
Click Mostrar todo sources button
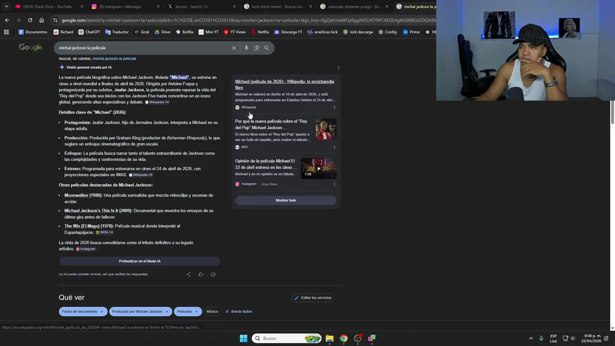click(x=286, y=200)
